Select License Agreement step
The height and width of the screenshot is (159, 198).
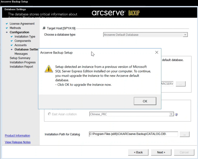click(22, 24)
